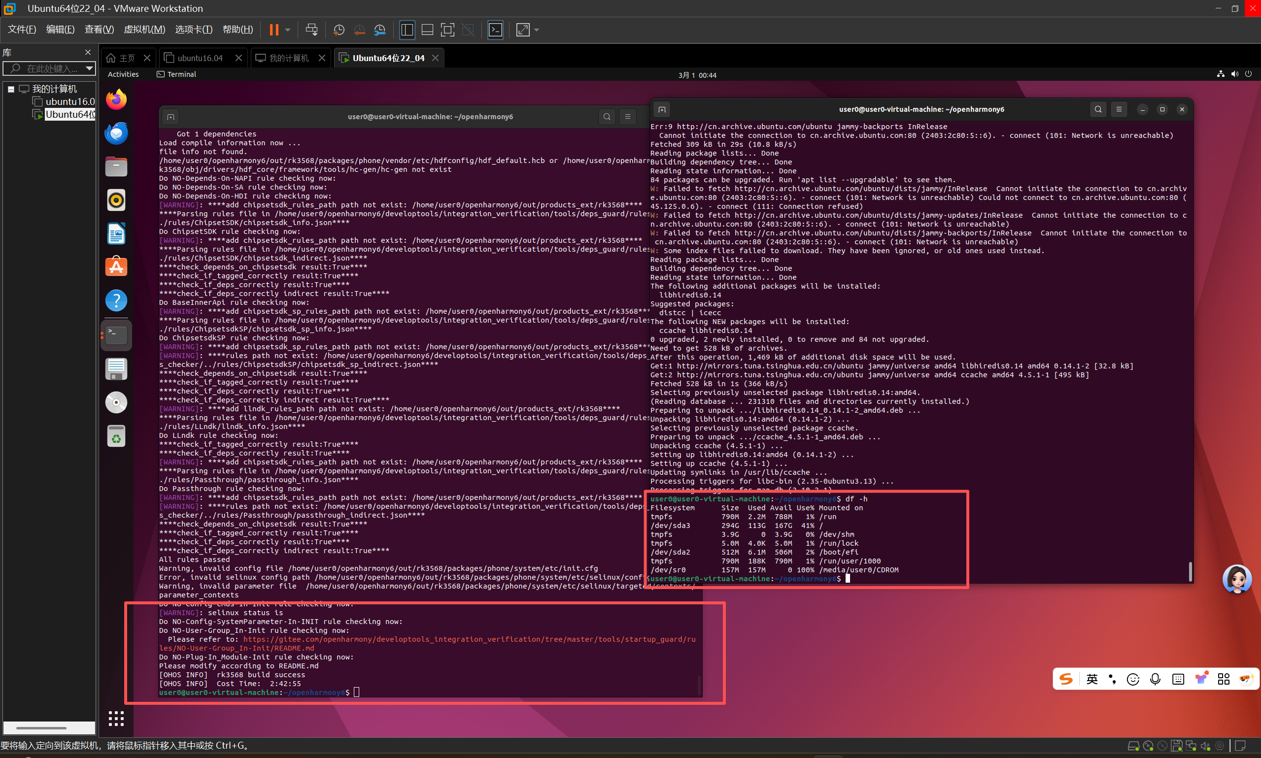Click the library search input field
1261x758 pixels.
[51, 68]
